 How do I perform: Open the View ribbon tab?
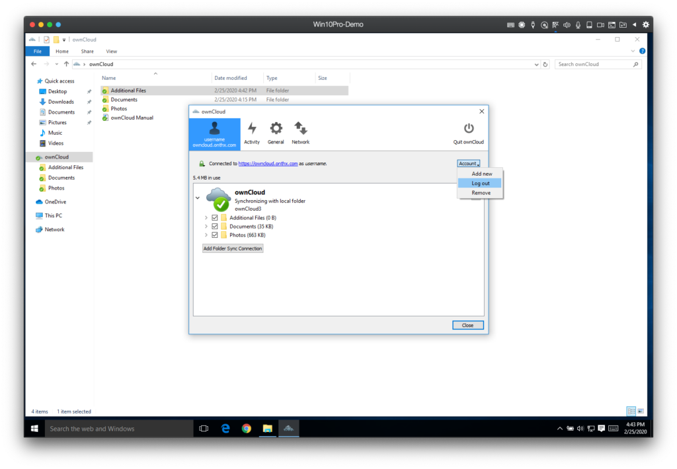coord(111,51)
